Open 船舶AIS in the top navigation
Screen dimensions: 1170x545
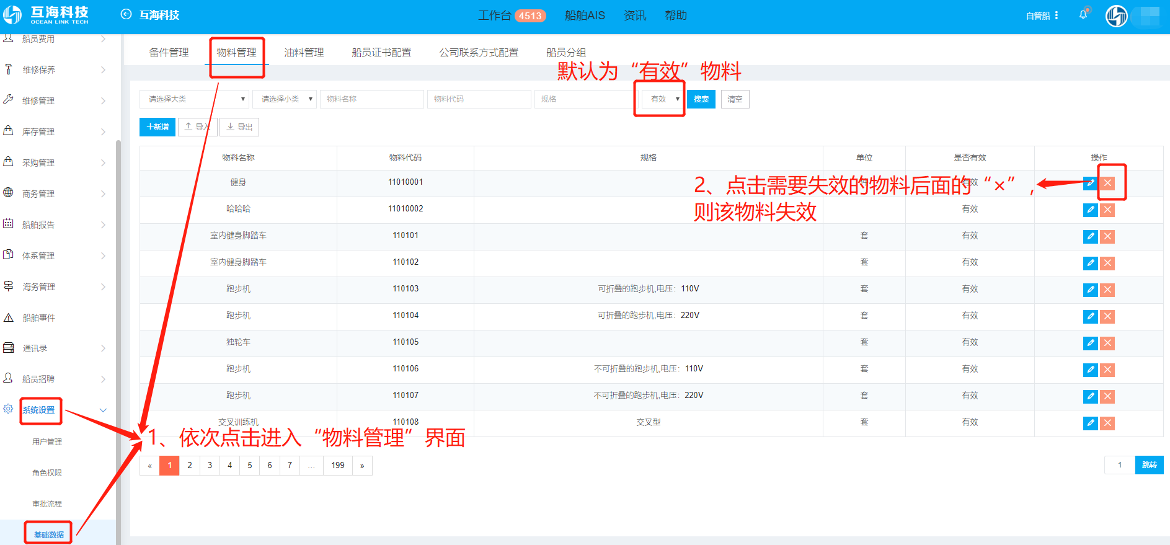click(585, 16)
